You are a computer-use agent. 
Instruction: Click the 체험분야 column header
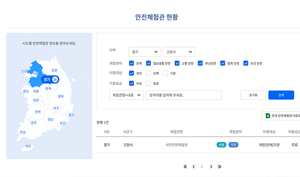tap(235, 132)
